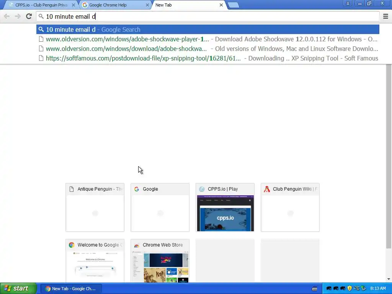This screenshot has height=294, width=392.
Task: Choose the oldversion.com windows/download suggestion
Action: (208, 49)
